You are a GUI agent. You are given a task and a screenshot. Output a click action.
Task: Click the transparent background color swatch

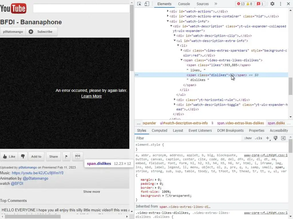[167, 196]
